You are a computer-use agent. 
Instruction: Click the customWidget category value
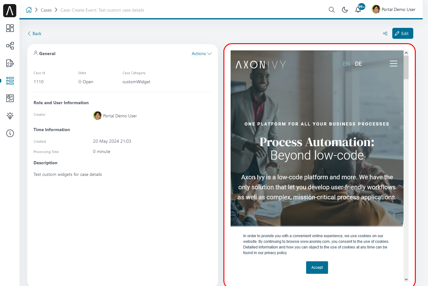point(136,82)
